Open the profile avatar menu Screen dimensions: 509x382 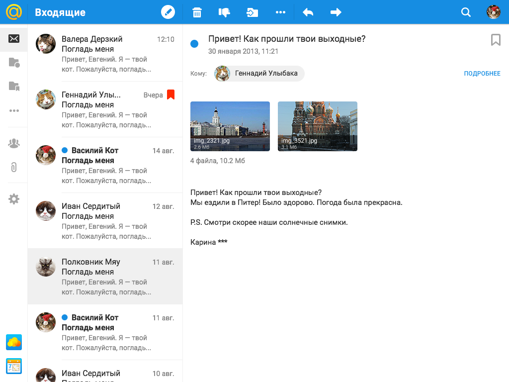point(493,12)
